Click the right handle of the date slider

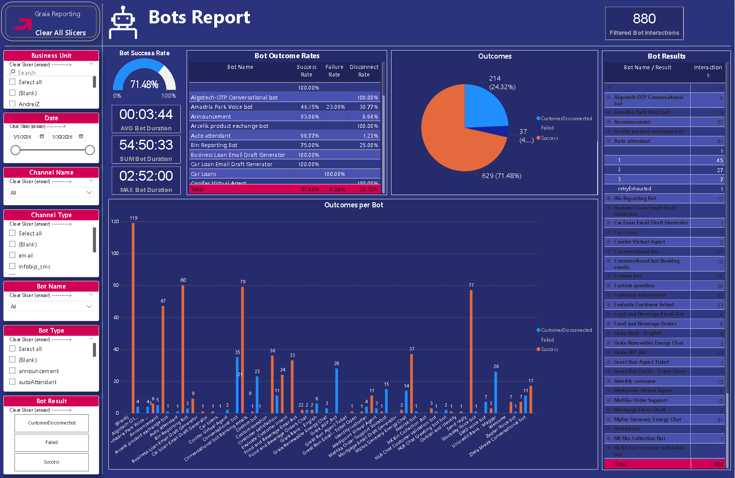click(x=90, y=150)
